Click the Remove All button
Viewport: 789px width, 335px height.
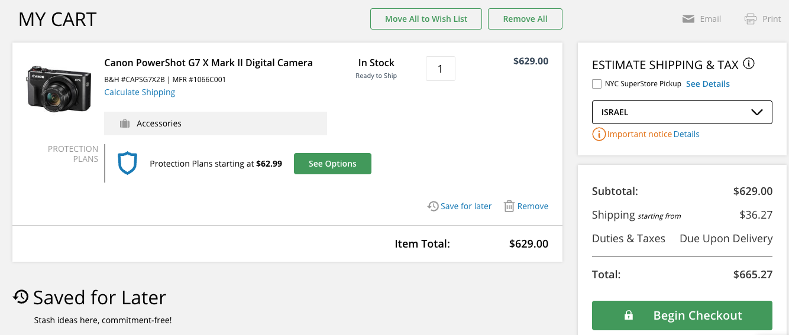point(525,19)
